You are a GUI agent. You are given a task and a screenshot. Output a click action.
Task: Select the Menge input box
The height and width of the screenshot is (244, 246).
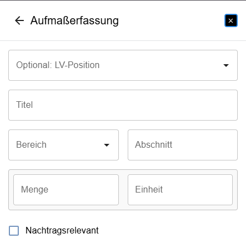66,190
